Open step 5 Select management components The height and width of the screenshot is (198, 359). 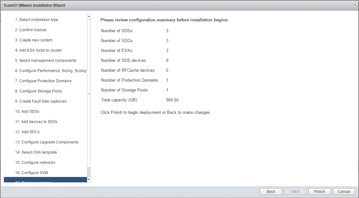pyautogui.click(x=46, y=61)
